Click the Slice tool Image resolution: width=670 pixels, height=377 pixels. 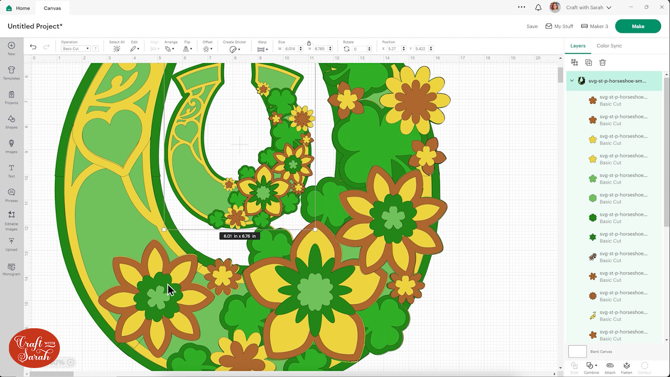(574, 368)
